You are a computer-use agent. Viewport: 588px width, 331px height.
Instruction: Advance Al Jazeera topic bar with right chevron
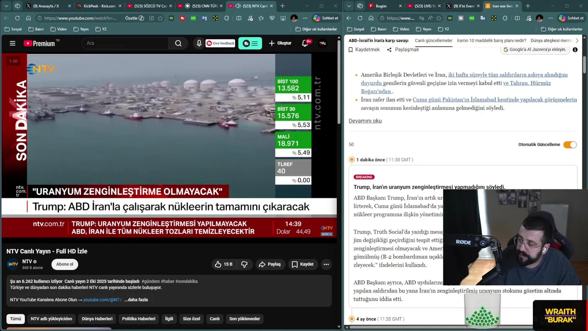(x=577, y=40)
